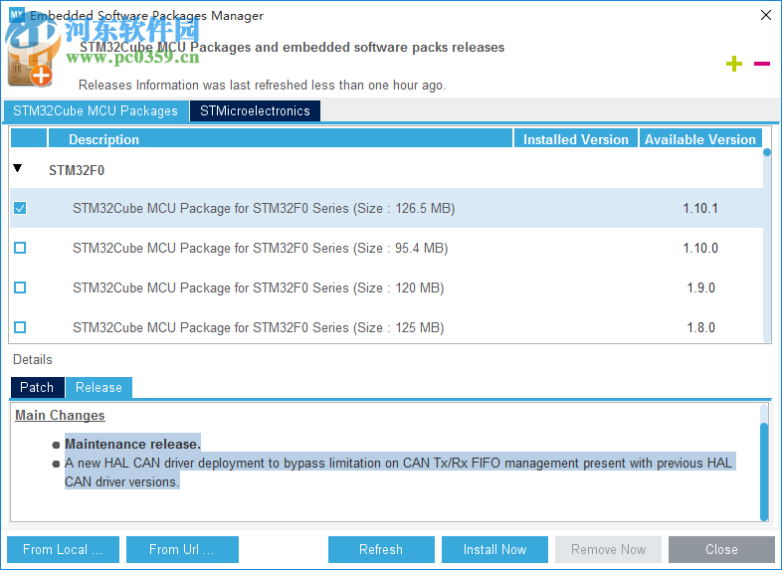Image resolution: width=782 pixels, height=570 pixels.
Task: Check the STM32F0 125 MB package checkbox
Action: (20, 327)
